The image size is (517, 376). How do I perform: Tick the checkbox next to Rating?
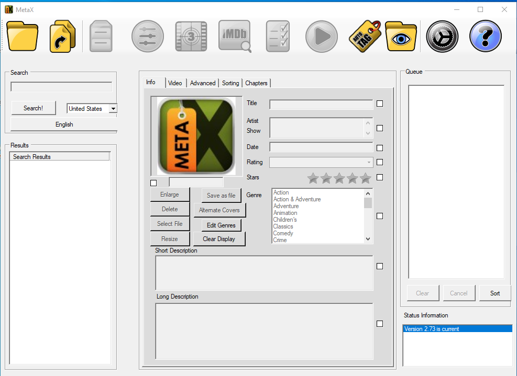tap(380, 162)
